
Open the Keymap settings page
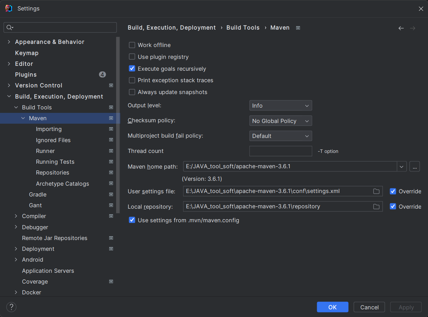point(27,53)
